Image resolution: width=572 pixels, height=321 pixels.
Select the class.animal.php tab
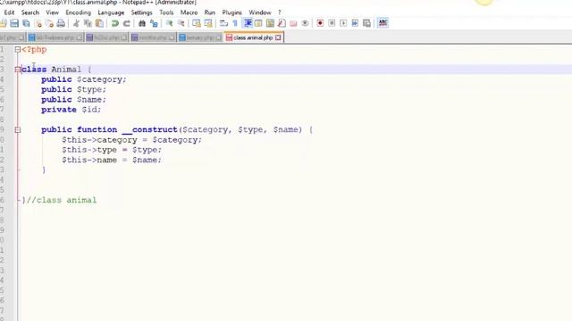click(253, 37)
